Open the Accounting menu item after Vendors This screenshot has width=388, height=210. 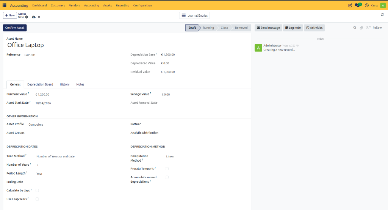[x=91, y=5]
